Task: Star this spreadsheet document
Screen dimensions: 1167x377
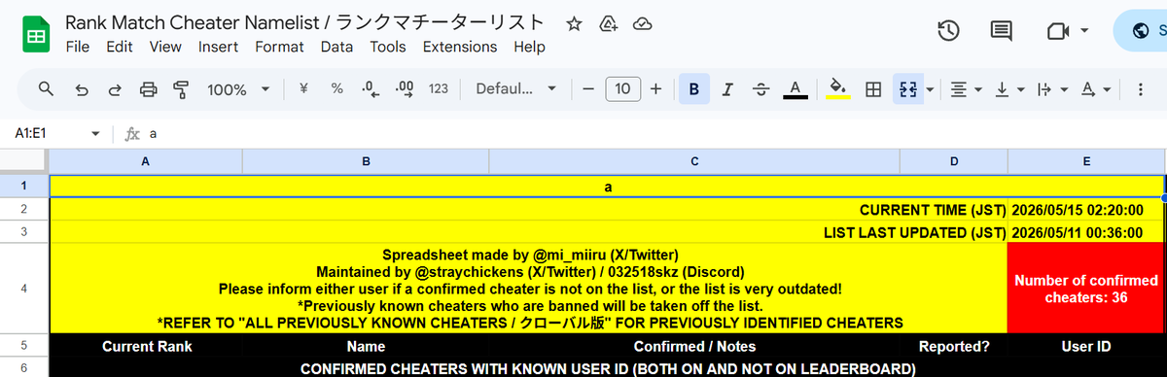Action: coord(575,23)
